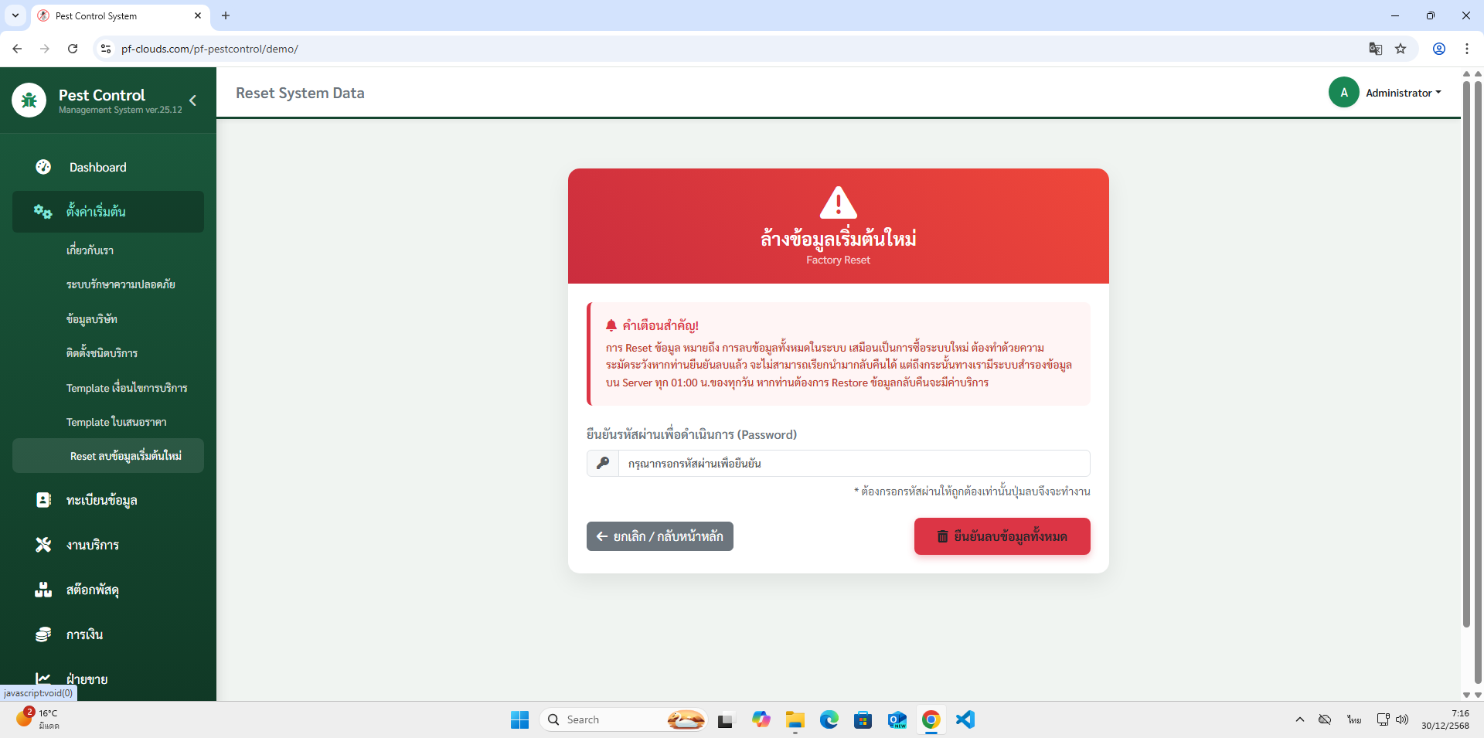The height and width of the screenshot is (738, 1484).
Task: Open the ทะเบียนข้อมูล registry section
Action: pos(101,501)
